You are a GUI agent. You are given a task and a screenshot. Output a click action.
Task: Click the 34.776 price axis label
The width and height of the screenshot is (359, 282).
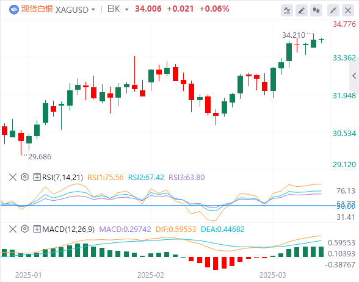click(x=344, y=24)
